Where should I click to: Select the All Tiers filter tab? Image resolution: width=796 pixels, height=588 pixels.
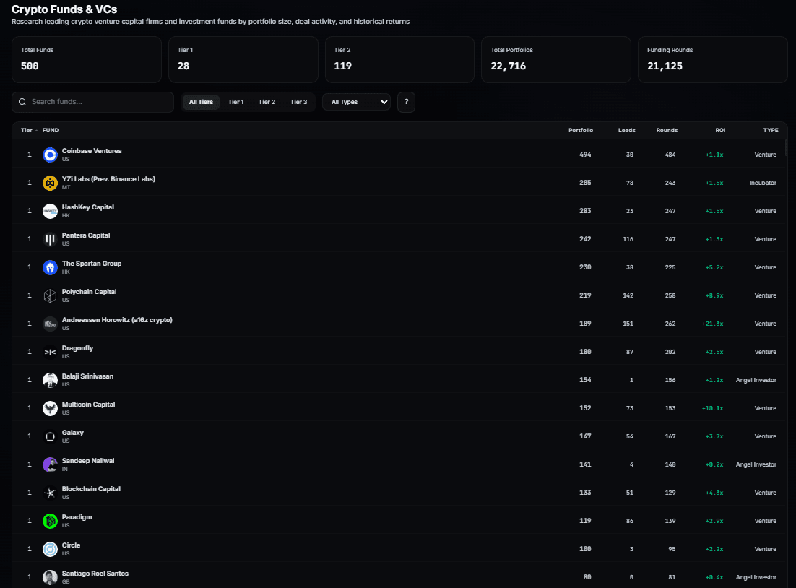tap(201, 102)
